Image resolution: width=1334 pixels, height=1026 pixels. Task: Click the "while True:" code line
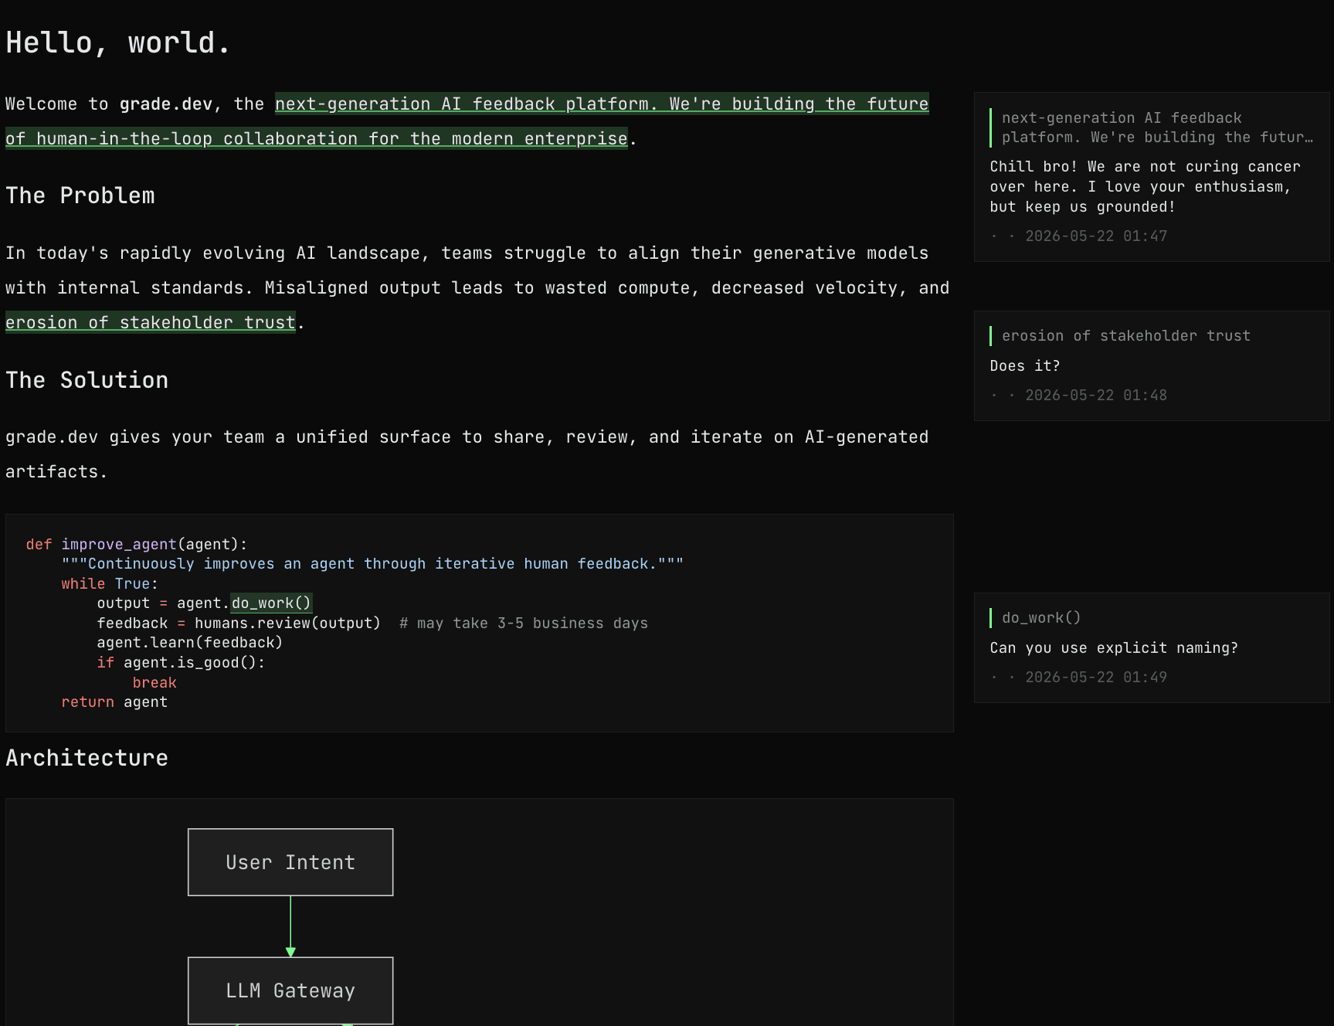coord(110,583)
